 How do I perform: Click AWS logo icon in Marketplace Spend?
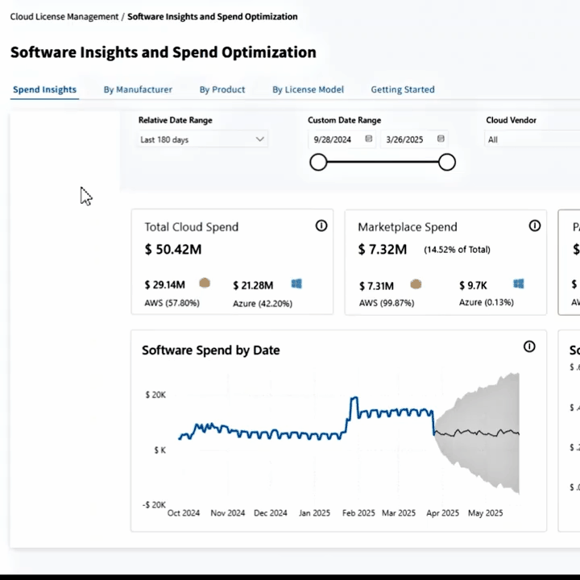pyautogui.click(x=416, y=284)
